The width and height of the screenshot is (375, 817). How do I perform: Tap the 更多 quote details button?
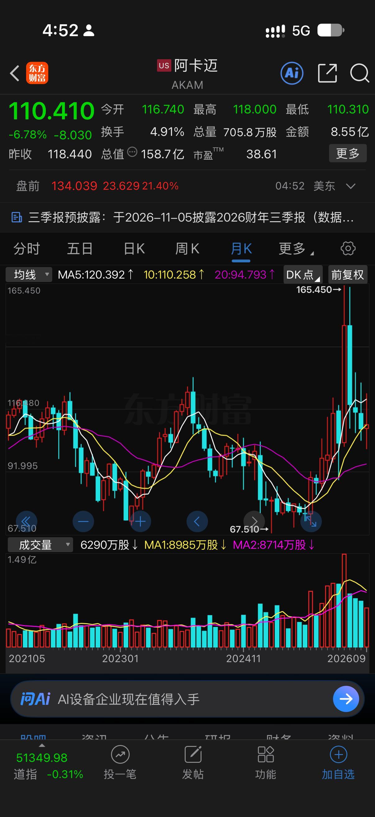click(x=348, y=154)
